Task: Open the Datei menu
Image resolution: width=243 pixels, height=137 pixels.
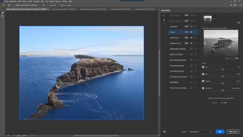Action: click(6, 1)
